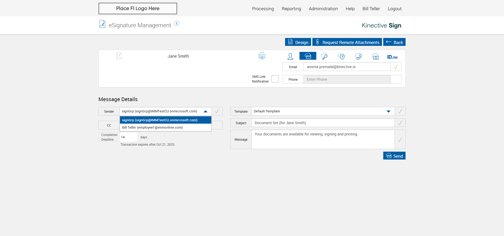The width and height of the screenshot is (504, 236).
Task: Click the printer icon beside Jane Smith
Action: coord(262,56)
